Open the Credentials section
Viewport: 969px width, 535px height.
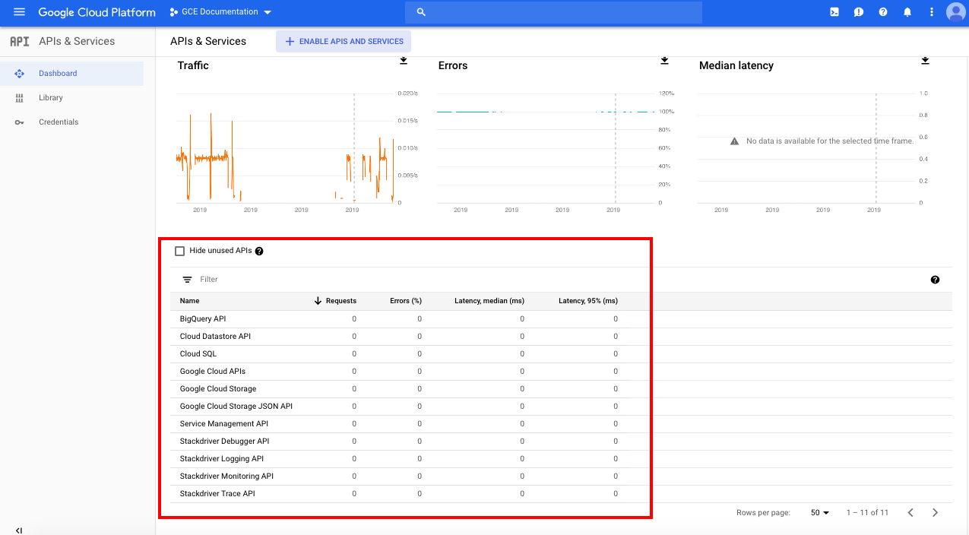click(72, 122)
